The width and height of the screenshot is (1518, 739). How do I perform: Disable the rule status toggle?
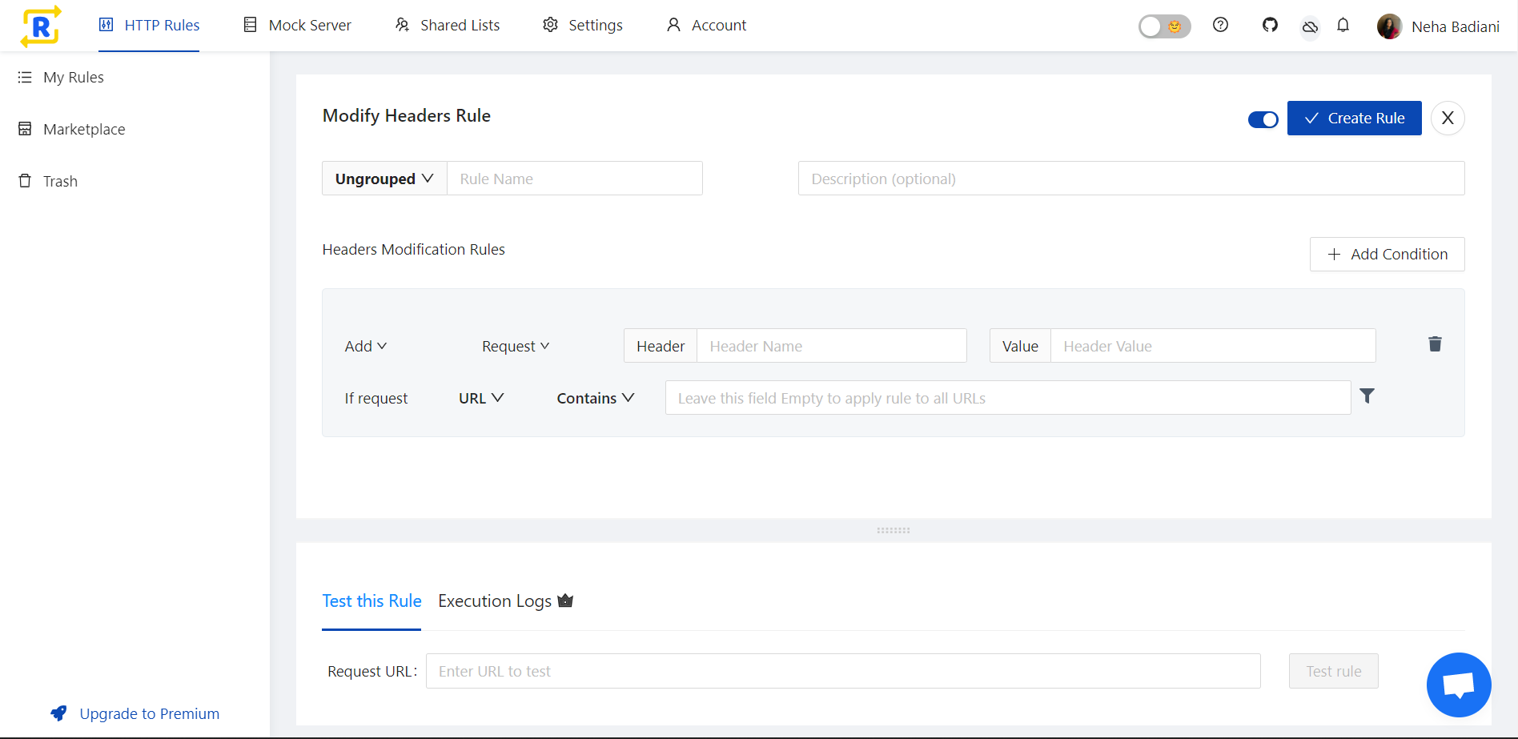tap(1263, 118)
